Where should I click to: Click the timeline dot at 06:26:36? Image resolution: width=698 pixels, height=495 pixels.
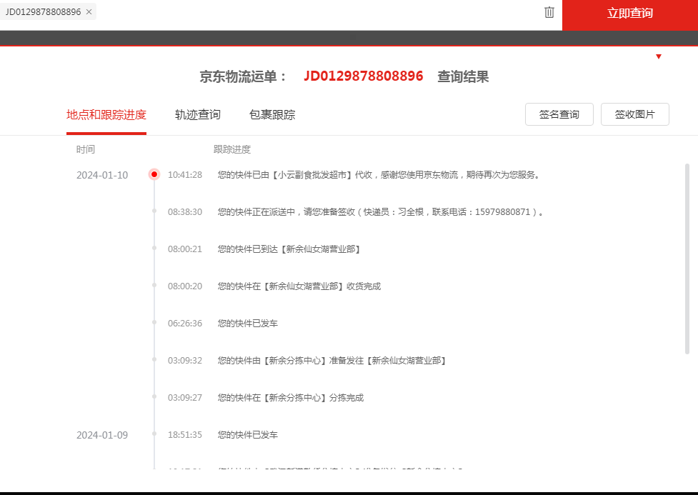click(x=154, y=322)
